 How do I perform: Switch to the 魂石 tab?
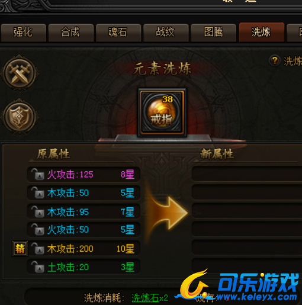(x=118, y=33)
